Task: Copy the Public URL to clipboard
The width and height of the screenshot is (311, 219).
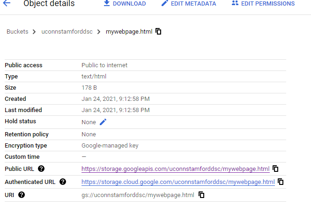Action: click(275, 169)
